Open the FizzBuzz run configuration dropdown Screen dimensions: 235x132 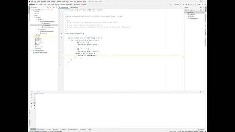click(178, 4)
